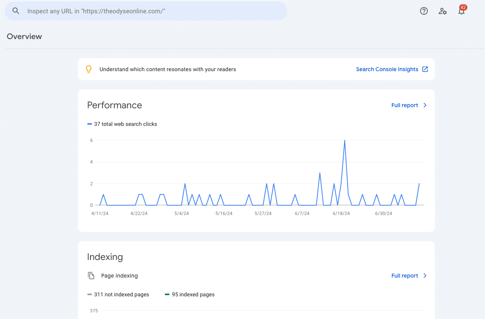Click the green indexed pages legend swatch
The height and width of the screenshot is (319, 485).
tap(167, 294)
